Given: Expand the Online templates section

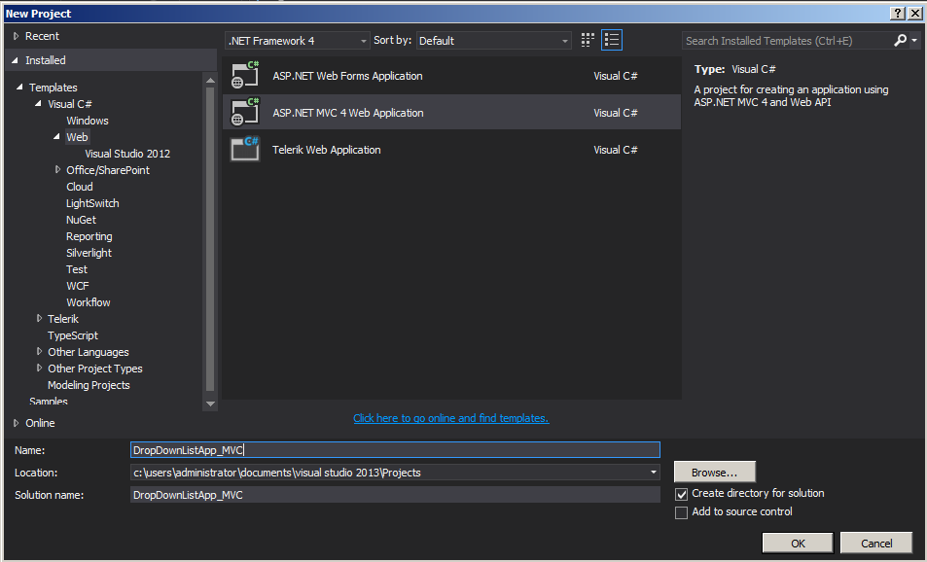Looking at the screenshot, I should [x=17, y=423].
